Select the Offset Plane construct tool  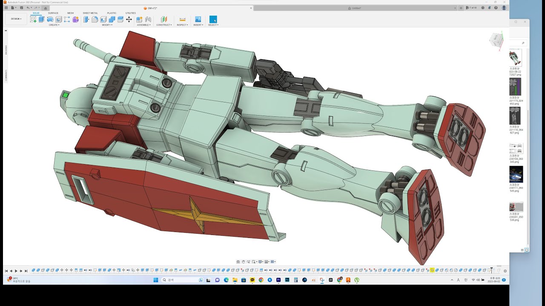click(164, 19)
